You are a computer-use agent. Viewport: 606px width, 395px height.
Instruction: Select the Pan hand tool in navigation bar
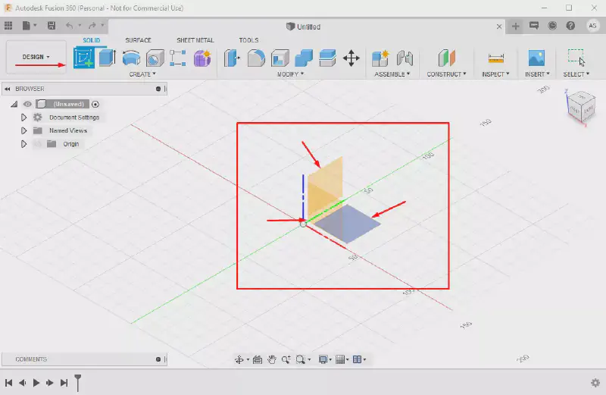[271, 359]
